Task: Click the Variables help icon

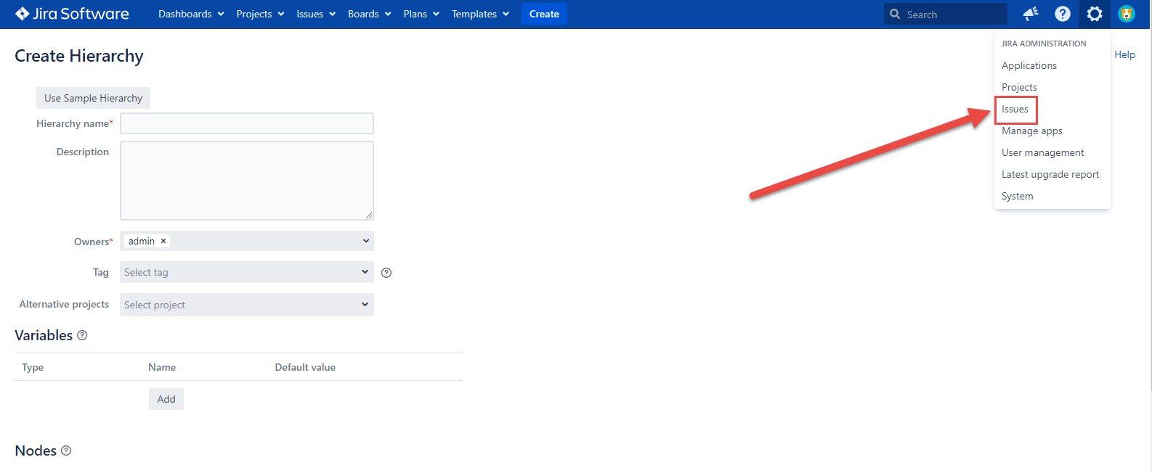Action: [x=82, y=335]
